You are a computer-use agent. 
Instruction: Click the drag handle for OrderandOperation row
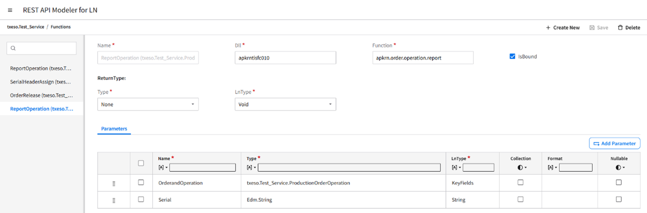click(x=114, y=183)
